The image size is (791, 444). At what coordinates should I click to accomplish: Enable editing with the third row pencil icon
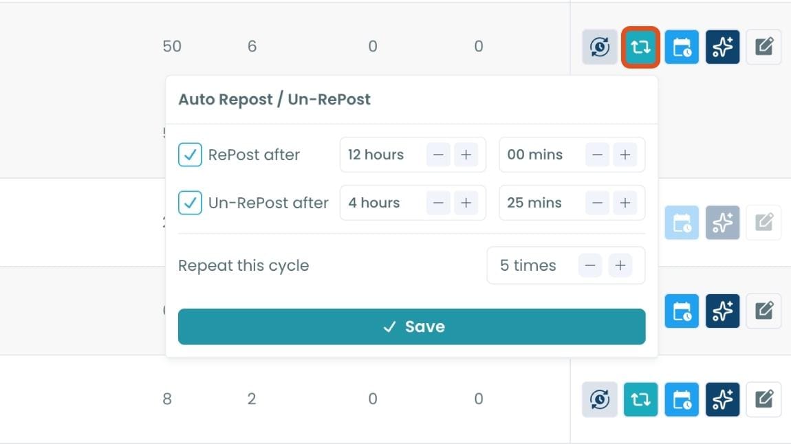click(763, 311)
